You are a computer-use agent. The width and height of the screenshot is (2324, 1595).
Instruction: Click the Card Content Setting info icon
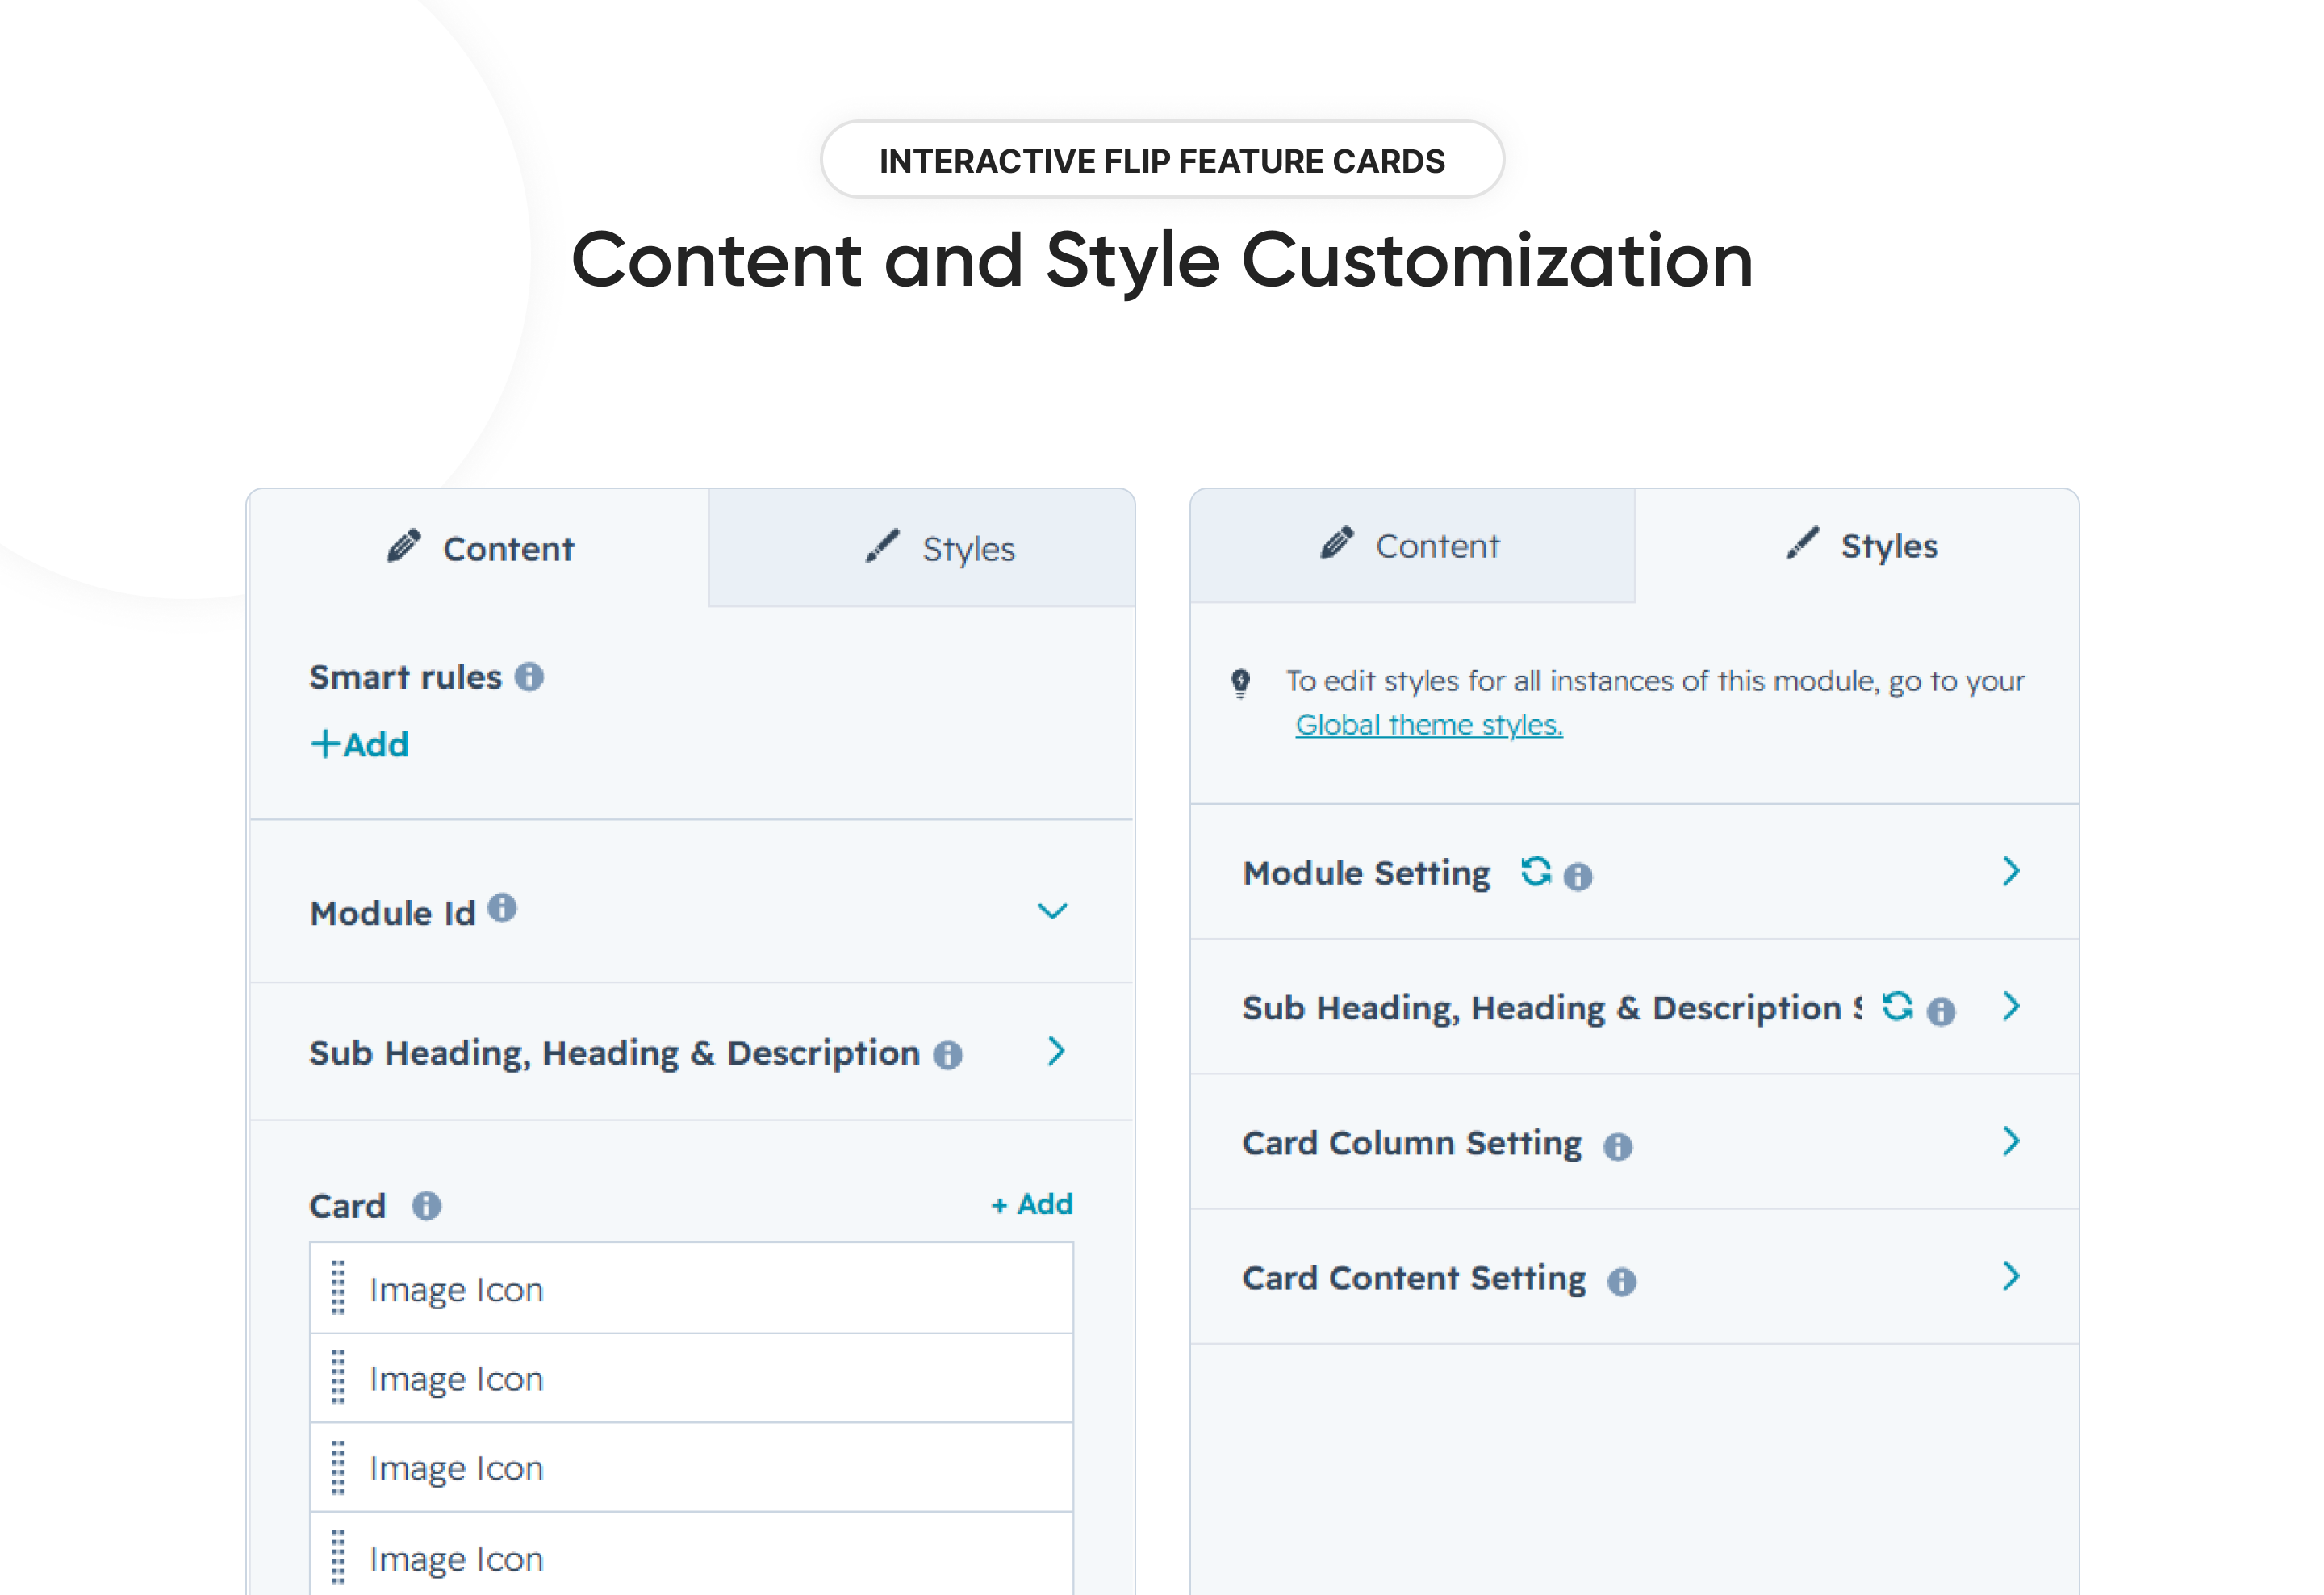coord(1622,1282)
